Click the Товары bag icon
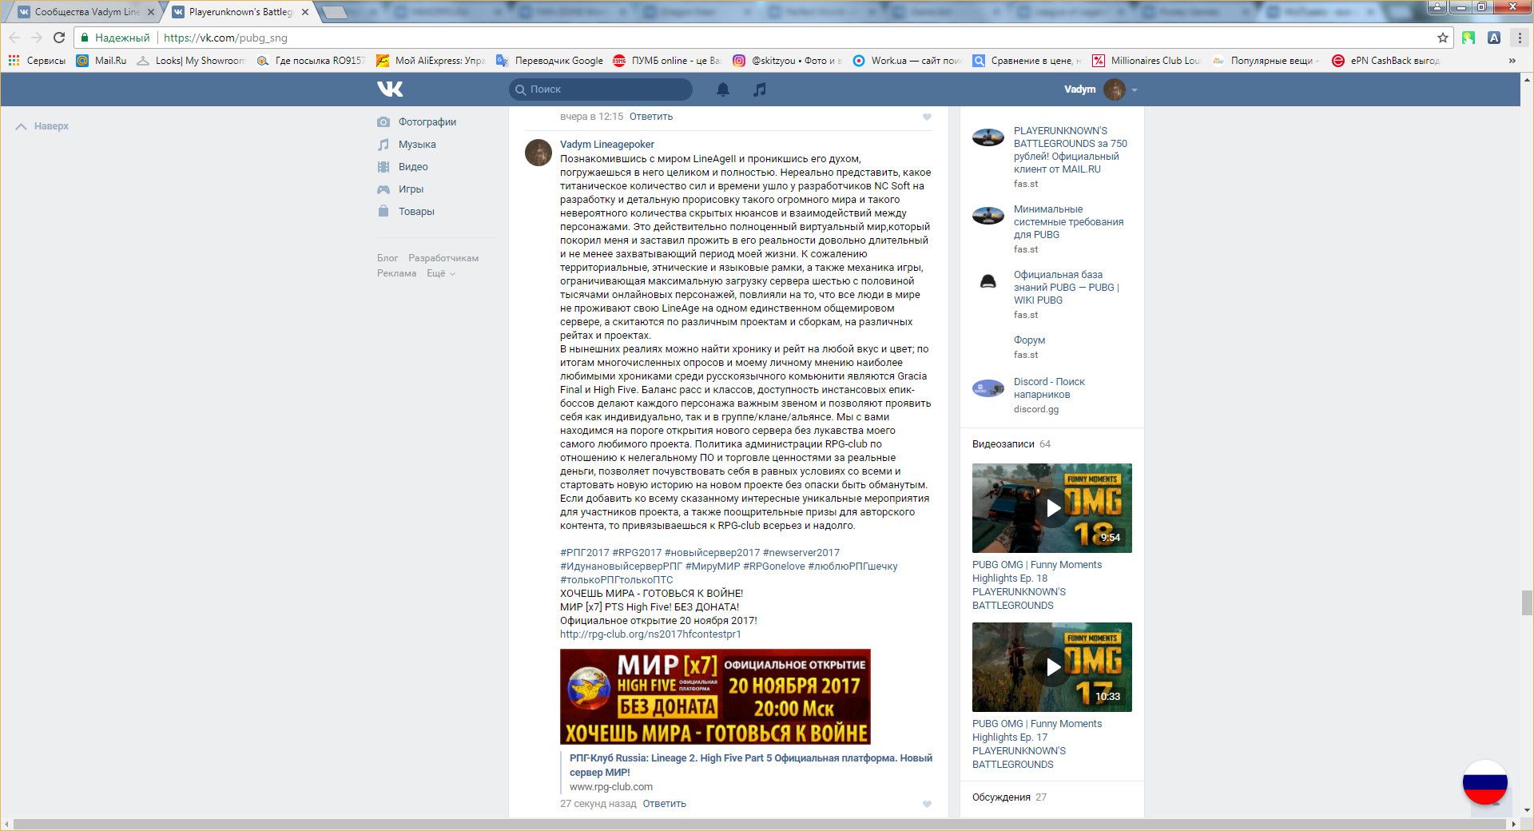Screen dimensions: 1534x831 click(x=383, y=212)
